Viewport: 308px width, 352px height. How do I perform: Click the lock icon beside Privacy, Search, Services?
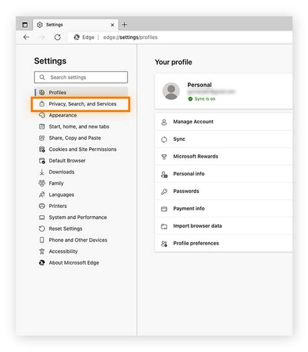42,104
